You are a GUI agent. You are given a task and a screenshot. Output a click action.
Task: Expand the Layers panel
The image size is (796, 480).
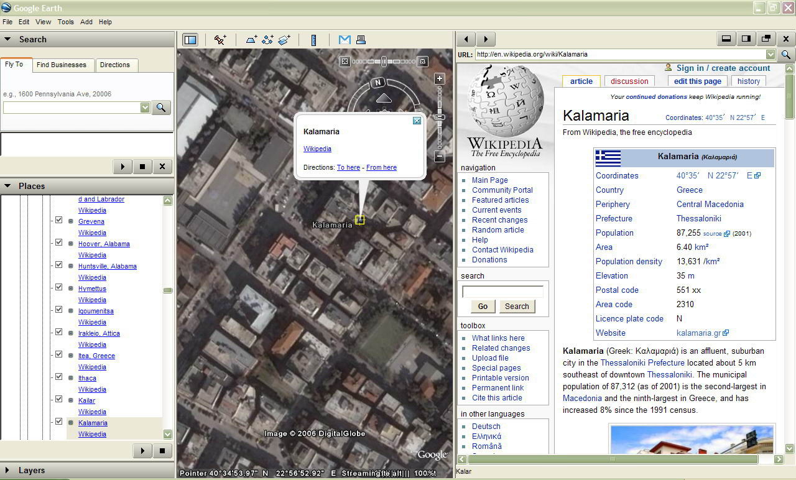pyautogui.click(x=8, y=471)
